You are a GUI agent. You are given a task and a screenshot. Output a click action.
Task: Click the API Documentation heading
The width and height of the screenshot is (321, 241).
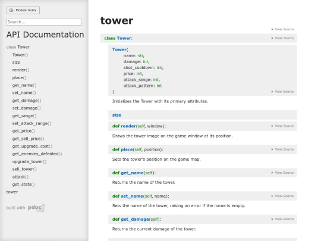45,35
